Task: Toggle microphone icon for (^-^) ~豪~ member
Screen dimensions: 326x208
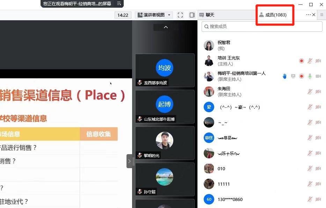Action: pos(310,107)
